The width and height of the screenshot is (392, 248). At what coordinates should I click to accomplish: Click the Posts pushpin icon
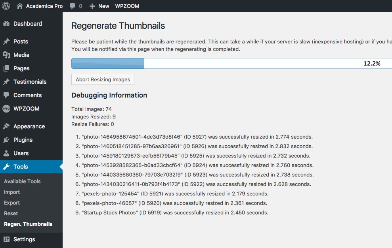coord(6,41)
